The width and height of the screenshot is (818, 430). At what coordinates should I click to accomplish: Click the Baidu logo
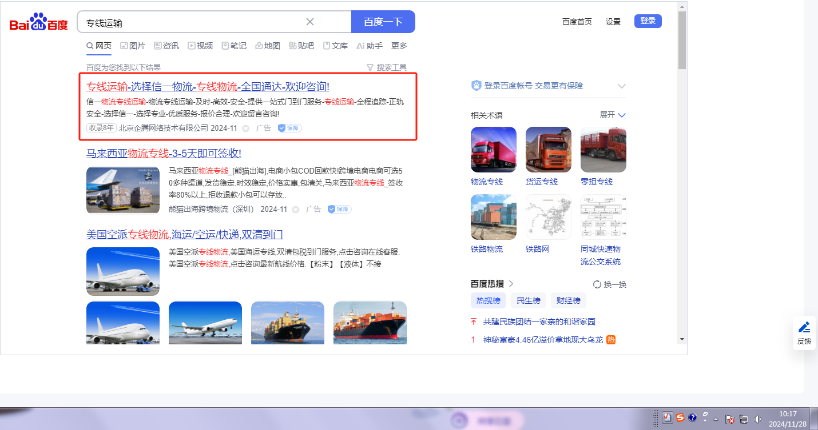[x=39, y=22]
